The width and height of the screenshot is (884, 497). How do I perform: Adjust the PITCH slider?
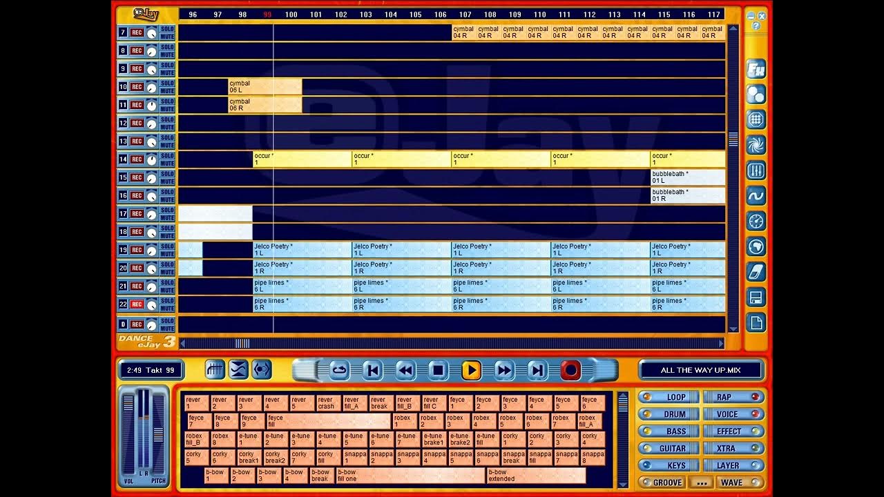tap(158, 434)
